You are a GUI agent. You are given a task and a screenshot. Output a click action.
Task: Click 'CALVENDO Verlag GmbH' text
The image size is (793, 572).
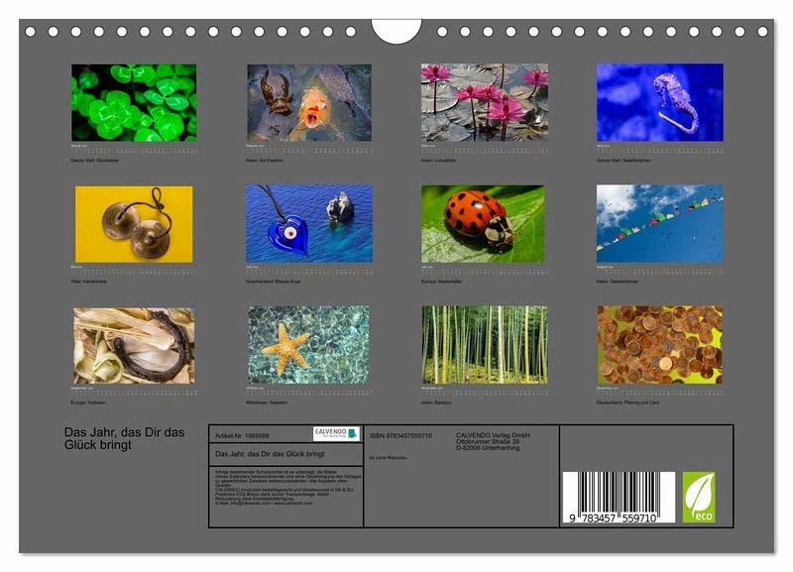point(493,435)
